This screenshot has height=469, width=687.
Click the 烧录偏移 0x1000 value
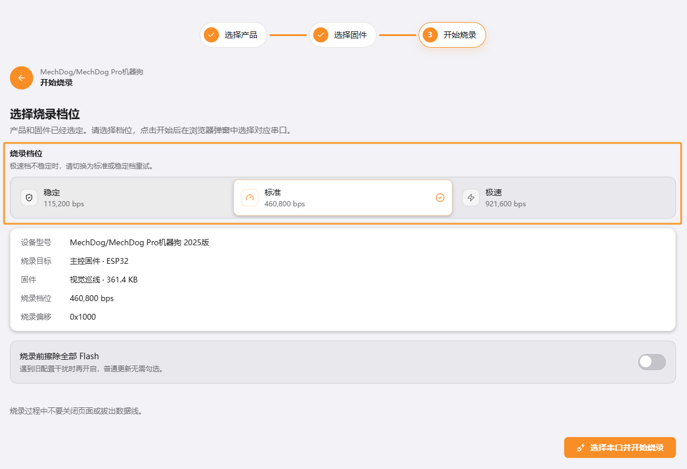(x=83, y=317)
